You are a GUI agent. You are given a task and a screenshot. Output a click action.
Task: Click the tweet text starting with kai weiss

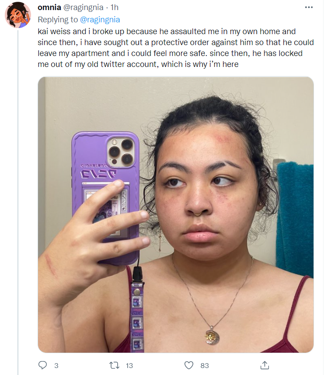176,48
